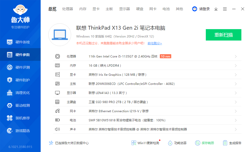Open 游戏精选 game icon

click(x=10, y=131)
